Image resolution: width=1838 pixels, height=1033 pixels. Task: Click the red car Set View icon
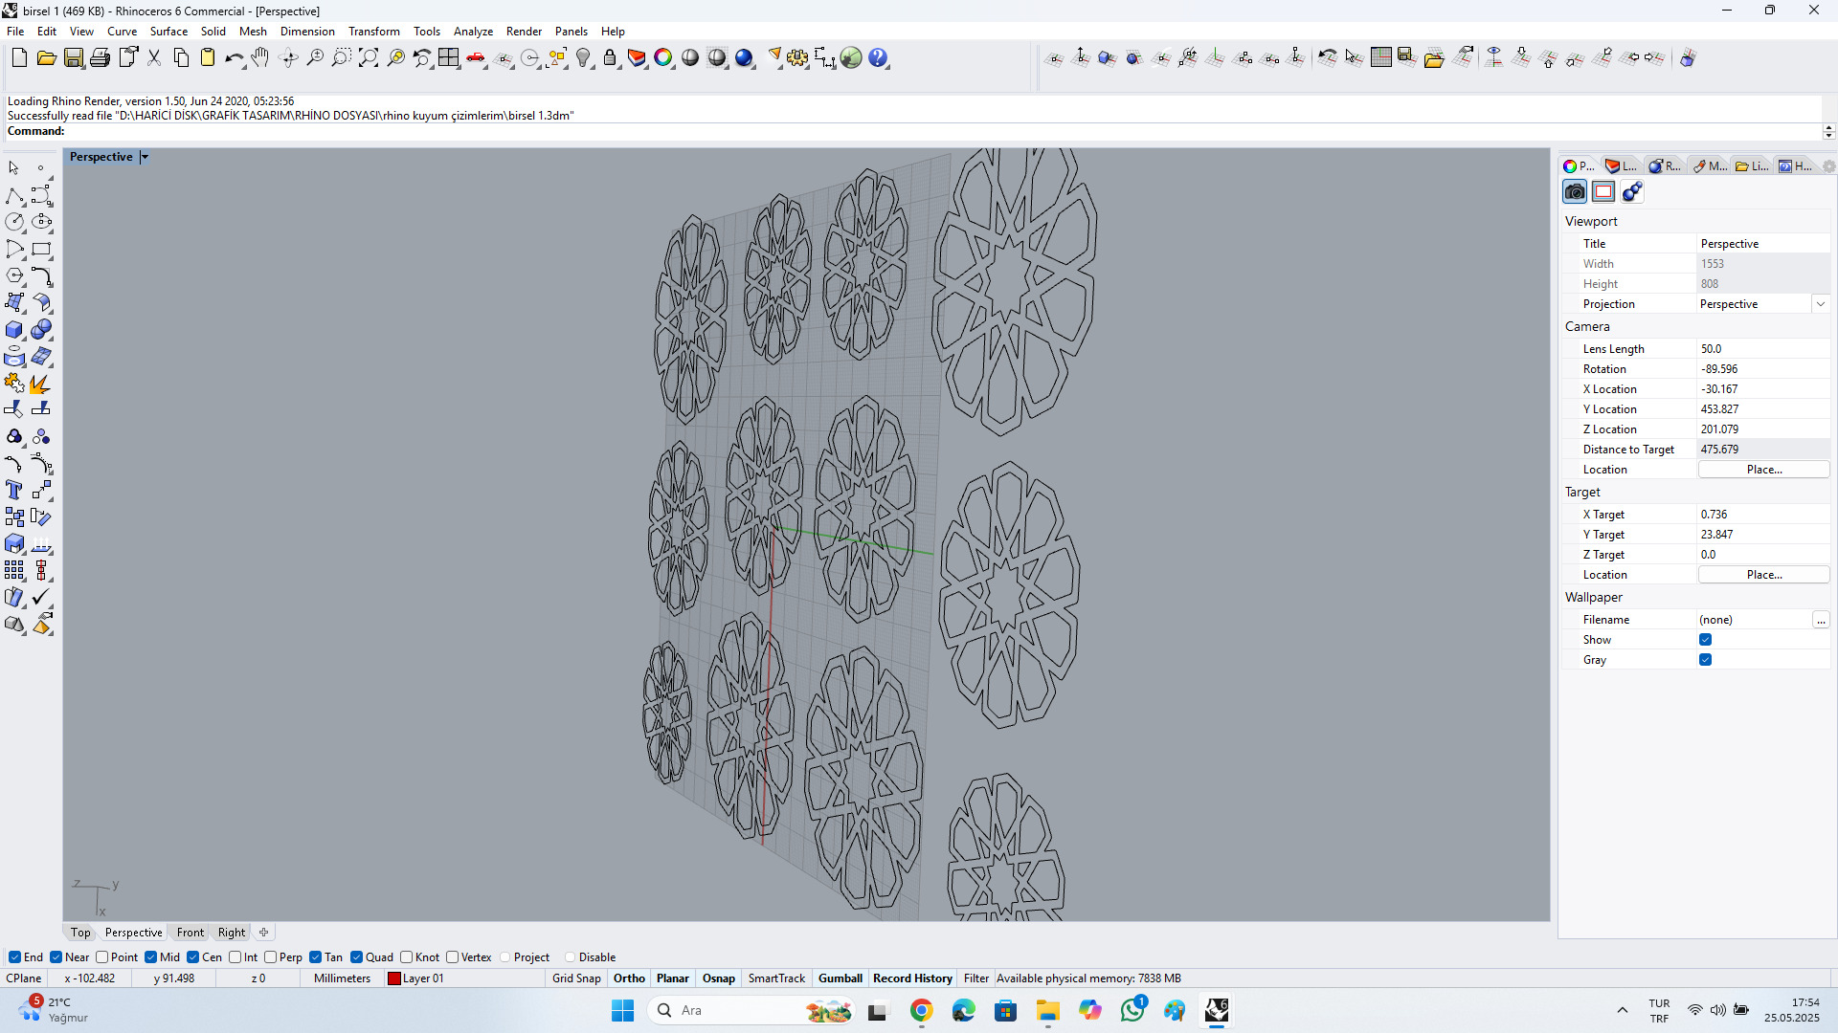[x=476, y=58]
